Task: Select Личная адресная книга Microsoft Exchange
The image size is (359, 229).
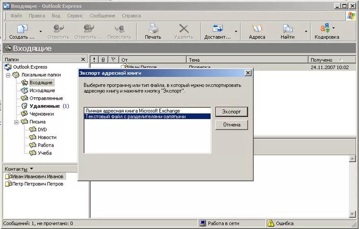Action: click(148, 111)
